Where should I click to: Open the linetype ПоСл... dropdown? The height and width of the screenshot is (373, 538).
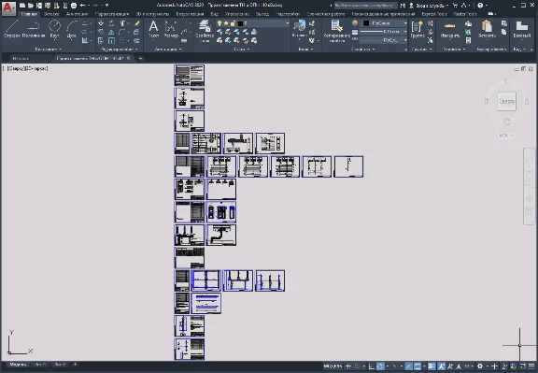coord(405,40)
